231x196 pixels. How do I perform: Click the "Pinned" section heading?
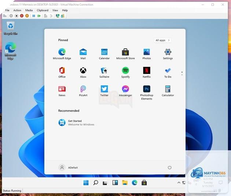(63, 40)
